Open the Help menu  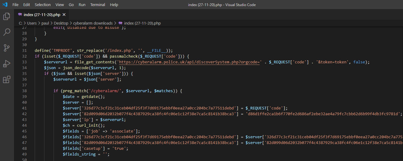click(114, 5)
